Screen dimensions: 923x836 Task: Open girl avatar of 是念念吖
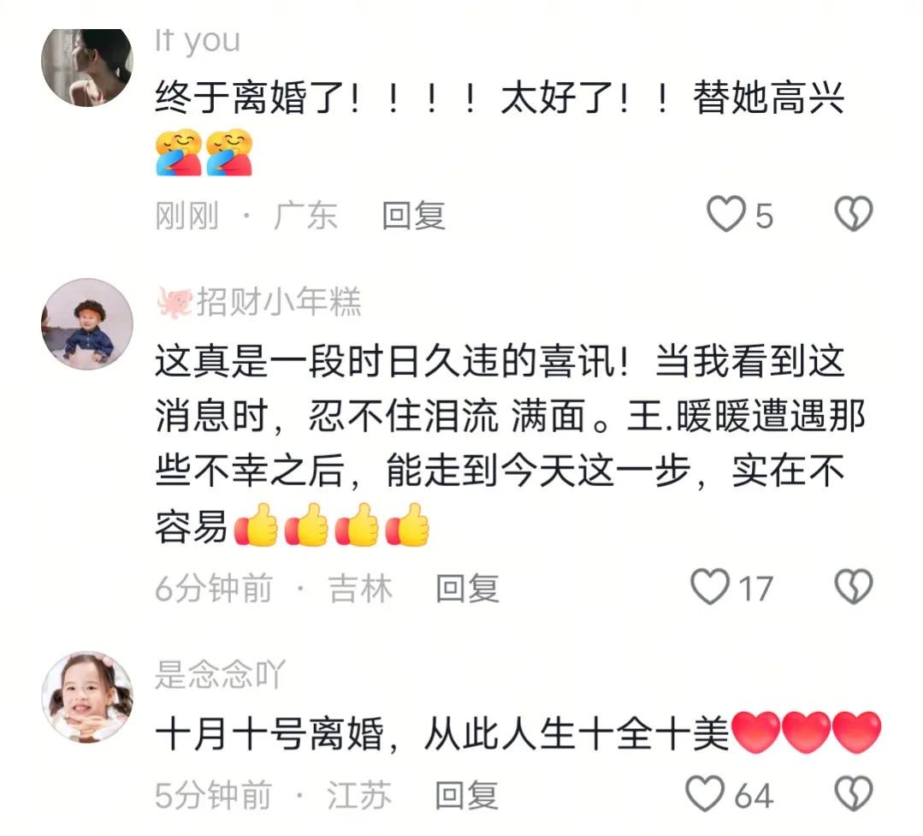pyautogui.click(x=87, y=697)
